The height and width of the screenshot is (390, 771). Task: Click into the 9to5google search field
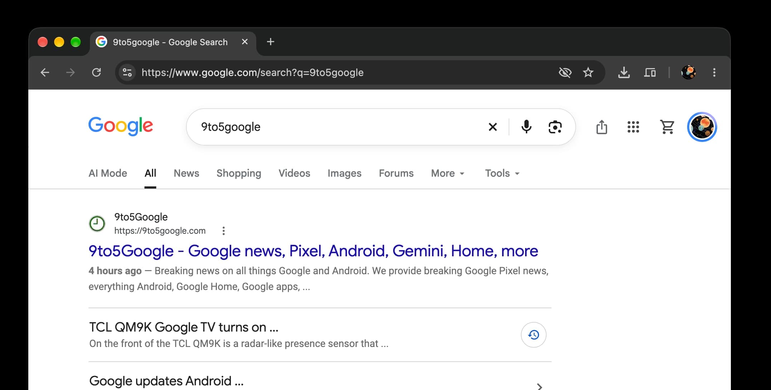click(337, 127)
